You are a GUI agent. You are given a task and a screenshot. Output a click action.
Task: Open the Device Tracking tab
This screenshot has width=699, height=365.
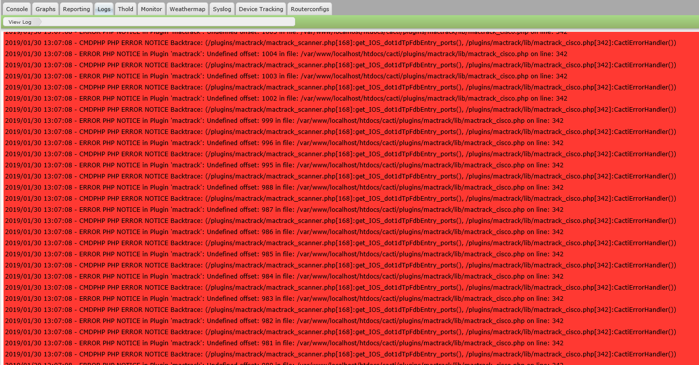261,9
